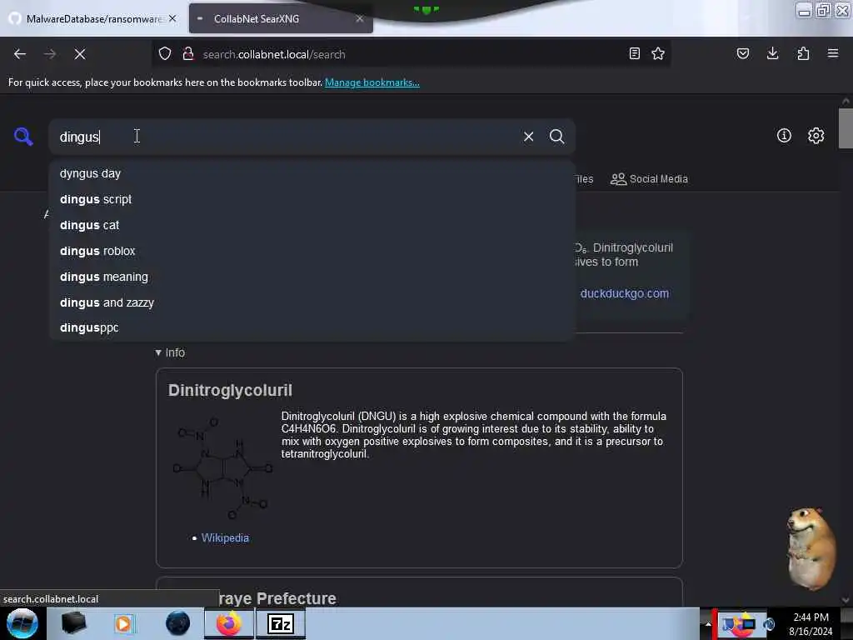Image resolution: width=853 pixels, height=640 pixels.
Task: Open the Extensions menu
Action: pos(803,53)
